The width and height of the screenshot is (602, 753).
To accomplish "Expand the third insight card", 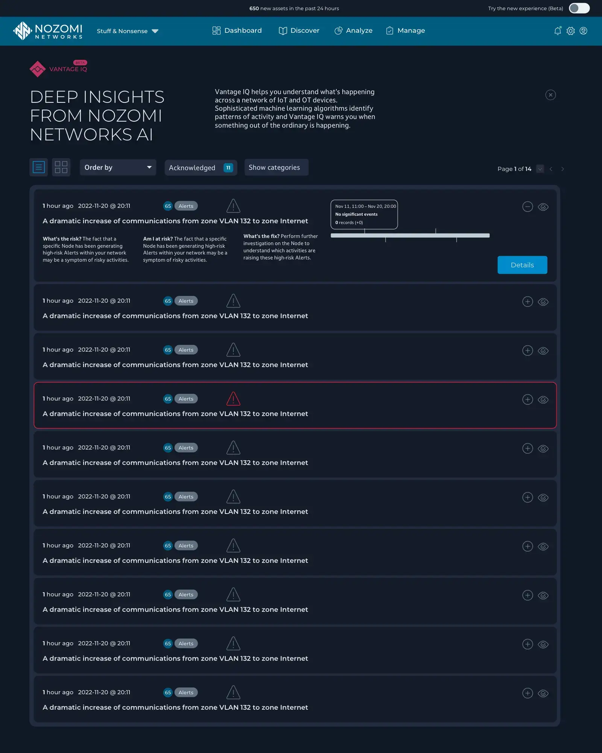I will tap(528, 351).
